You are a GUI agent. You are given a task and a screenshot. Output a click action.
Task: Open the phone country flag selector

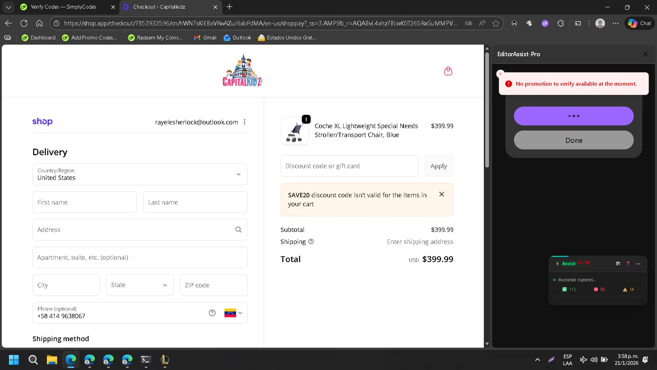click(x=233, y=313)
